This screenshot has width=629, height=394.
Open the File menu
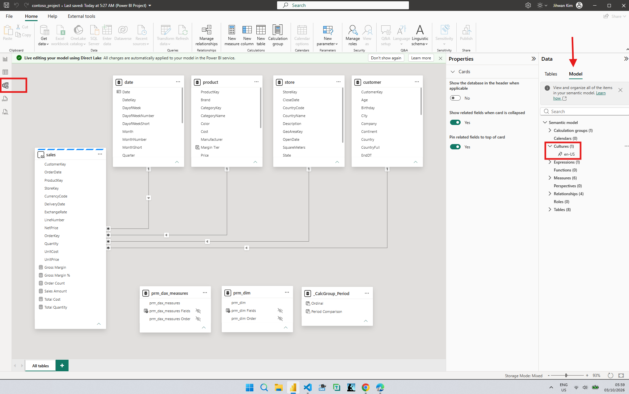(x=9, y=16)
